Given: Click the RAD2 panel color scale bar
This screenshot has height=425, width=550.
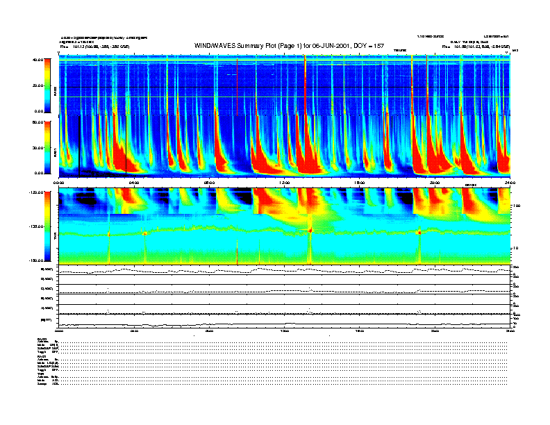Looking at the screenshot, I should tap(47, 85).
